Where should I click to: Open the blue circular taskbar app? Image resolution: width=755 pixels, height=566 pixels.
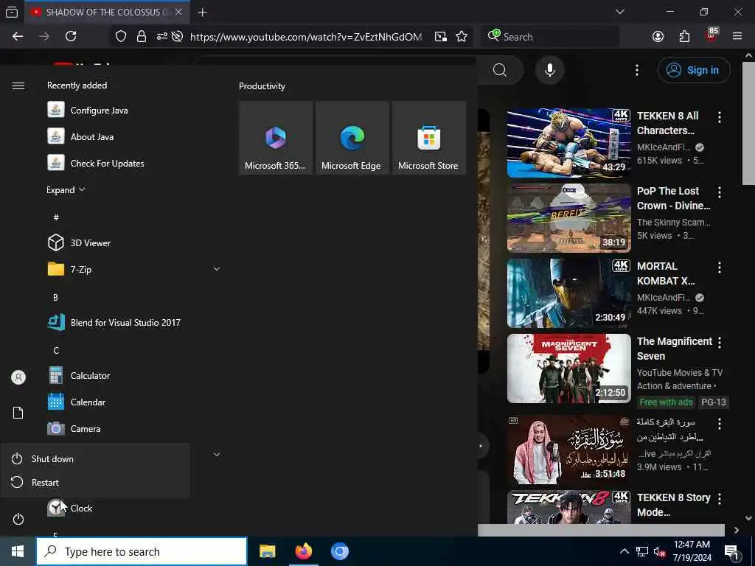[x=339, y=551]
